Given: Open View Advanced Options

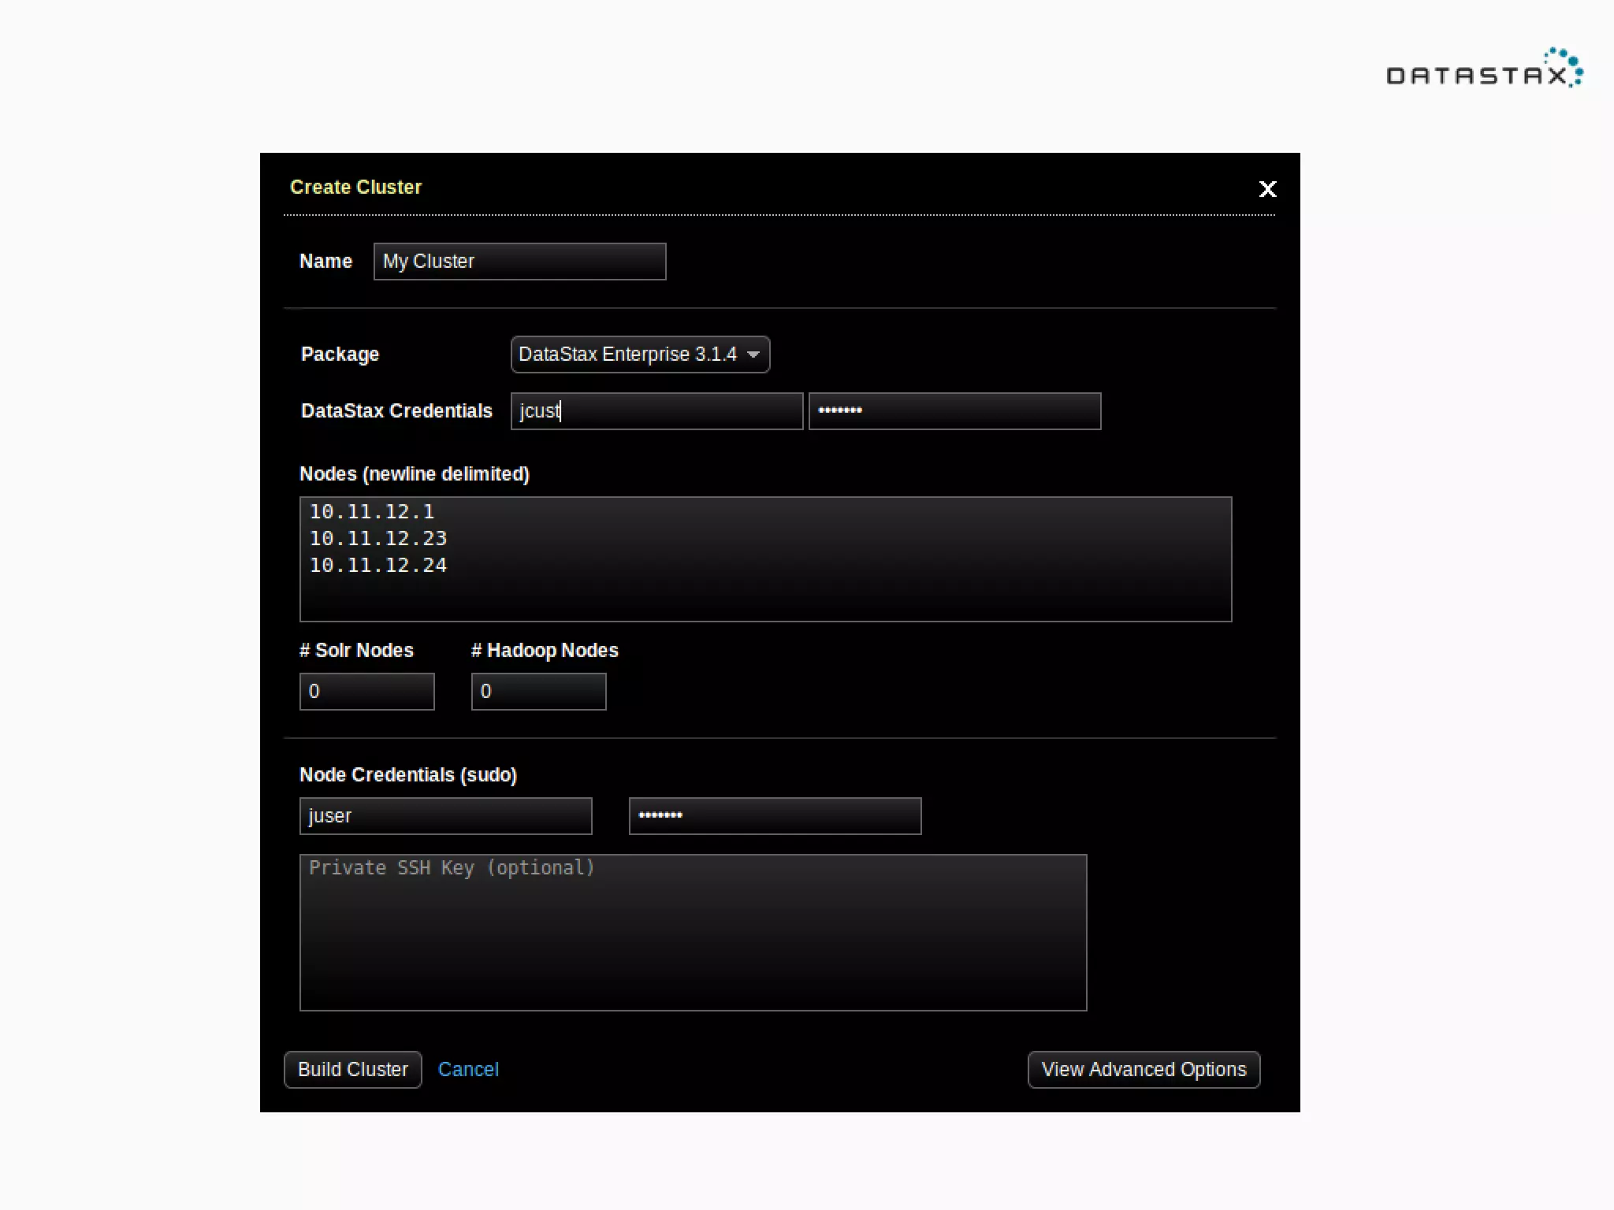Looking at the screenshot, I should 1144,1070.
